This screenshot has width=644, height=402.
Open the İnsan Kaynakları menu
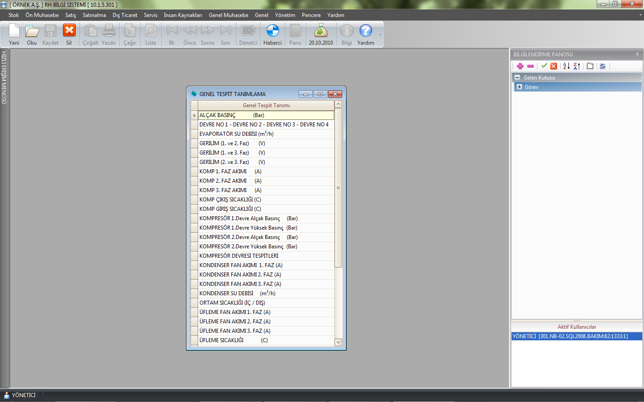[182, 15]
